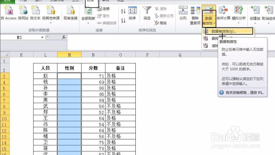Click 清除 clear filter button
The width and height of the screenshot is (275, 155).
[160, 9]
